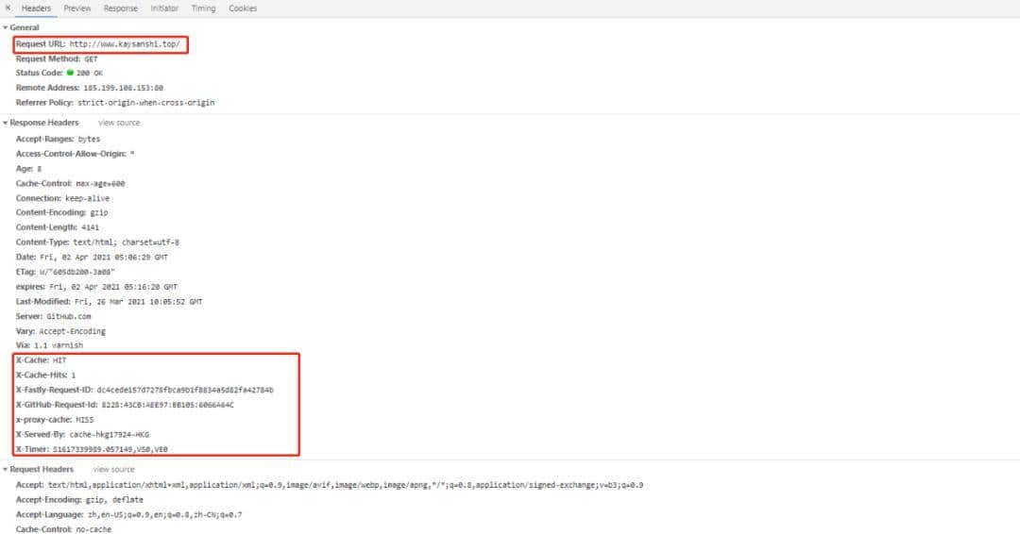Click the Via 1.1 varnish row
Image resolution: width=1020 pixels, height=534 pixels.
click(49, 345)
